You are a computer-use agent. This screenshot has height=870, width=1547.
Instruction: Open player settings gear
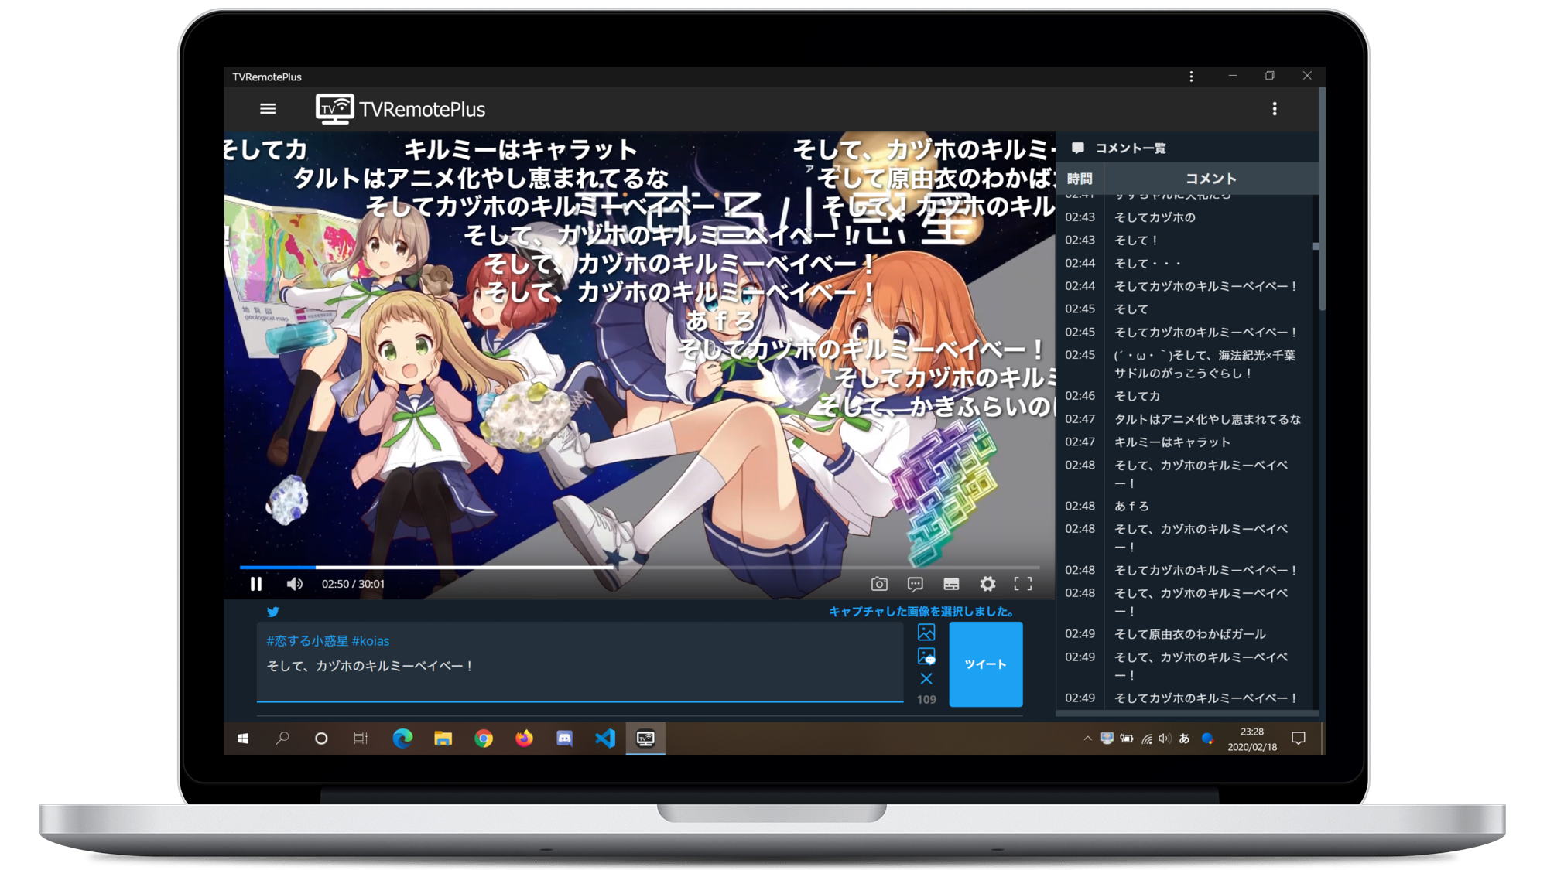click(987, 584)
